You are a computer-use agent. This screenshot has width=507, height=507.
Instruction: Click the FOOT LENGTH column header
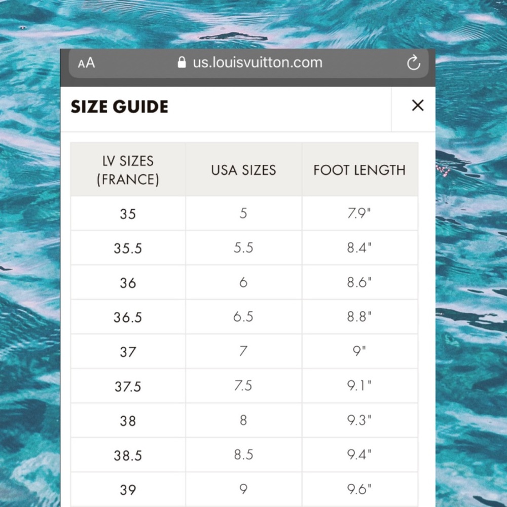pos(360,170)
